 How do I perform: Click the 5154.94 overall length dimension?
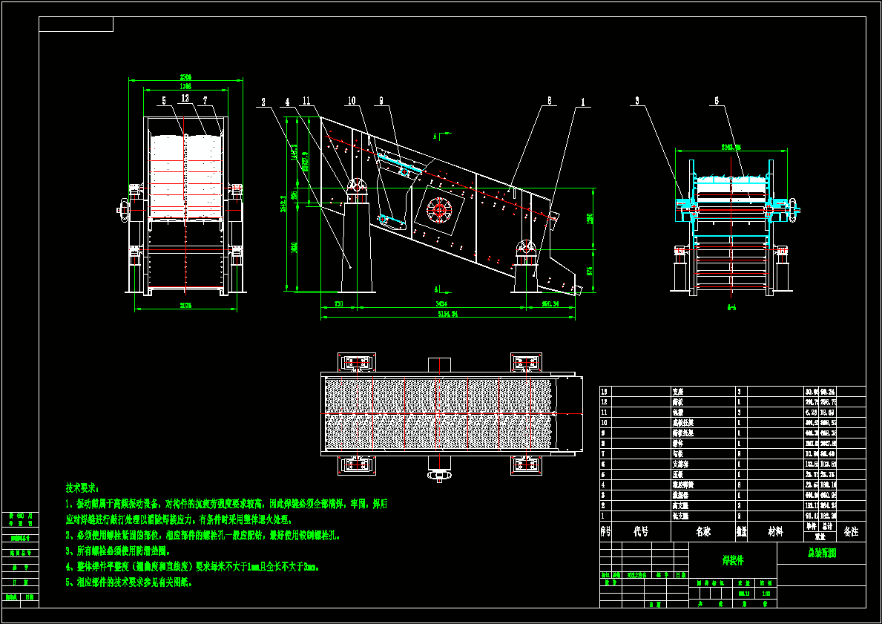pyautogui.click(x=448, y=314)
